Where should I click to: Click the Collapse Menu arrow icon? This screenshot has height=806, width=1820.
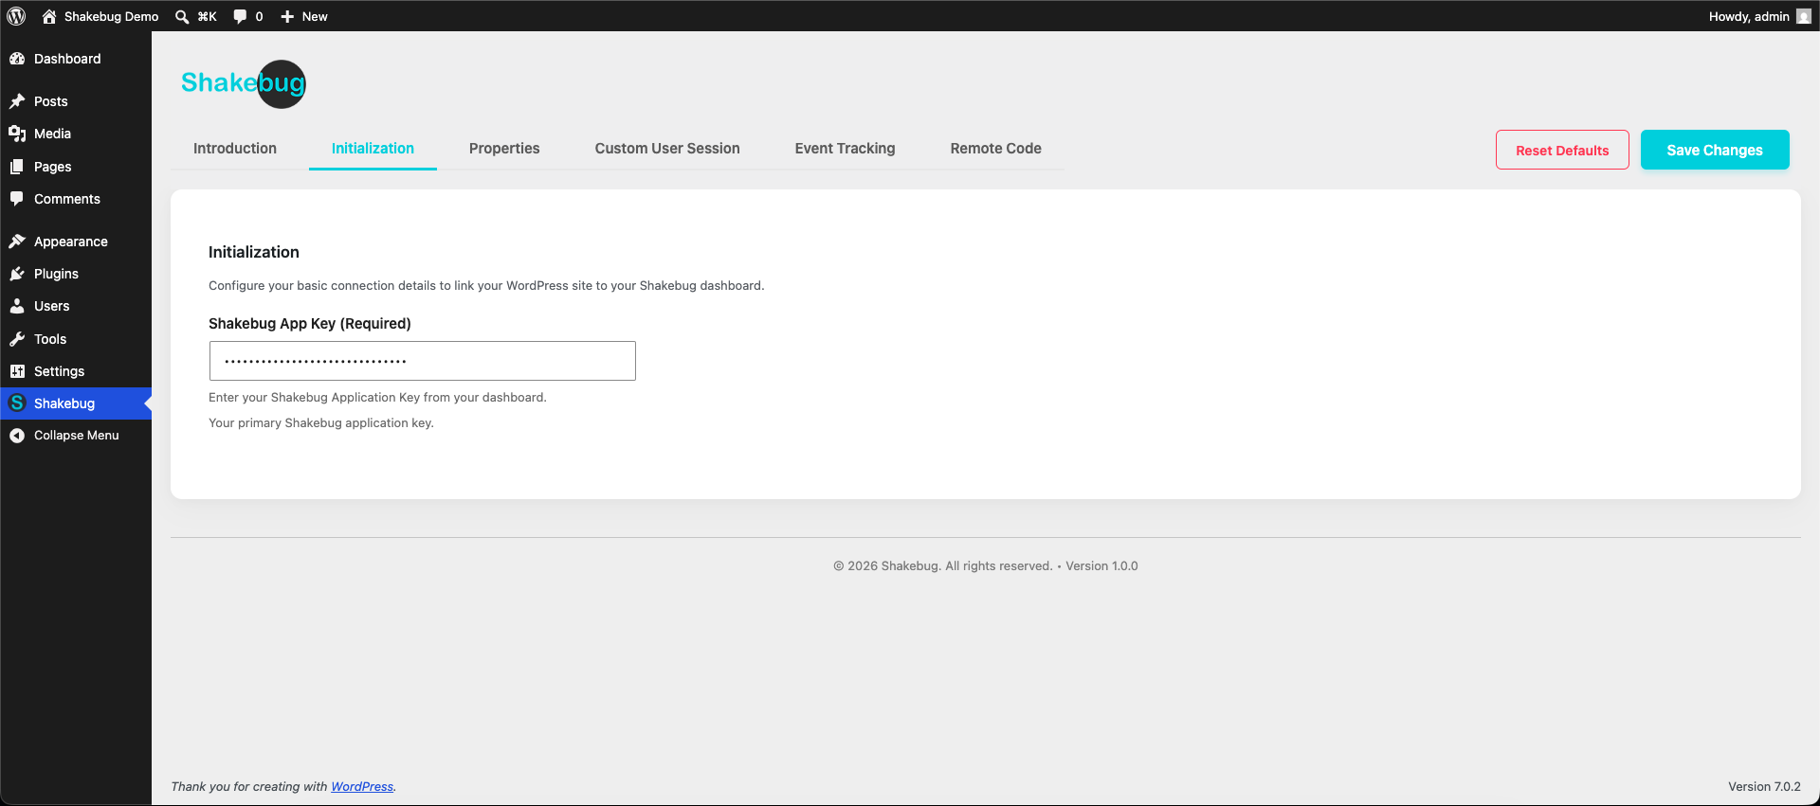click(x=17, y=436)
